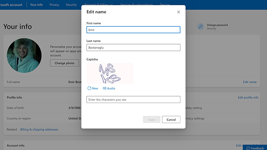Viewport: 267px width, 150px height.
Task: Cancel the name edit
Action: click(x=171, y=120)
